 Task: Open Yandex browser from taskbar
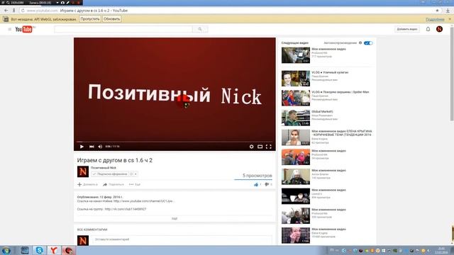(x=54, y=250)
